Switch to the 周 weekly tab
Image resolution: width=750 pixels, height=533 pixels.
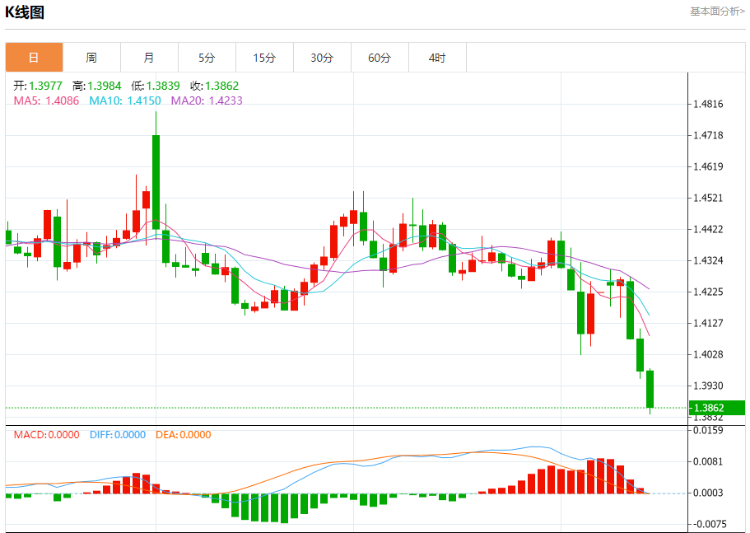tap(91, 58)
